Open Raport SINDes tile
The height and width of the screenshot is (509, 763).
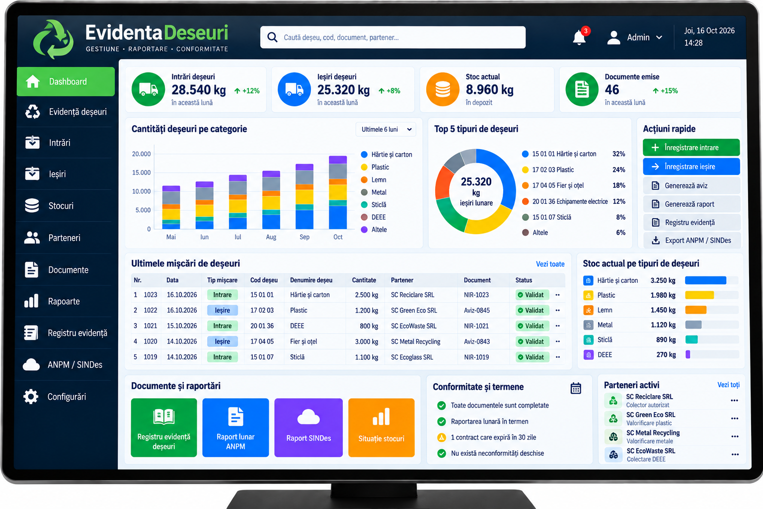coord(308,427)
